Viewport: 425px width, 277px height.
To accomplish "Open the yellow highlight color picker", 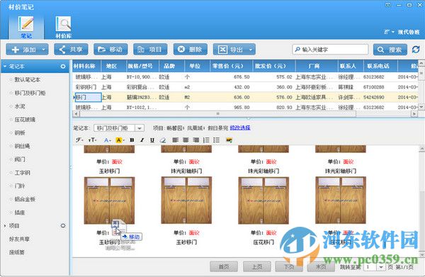I will point(120,140).
